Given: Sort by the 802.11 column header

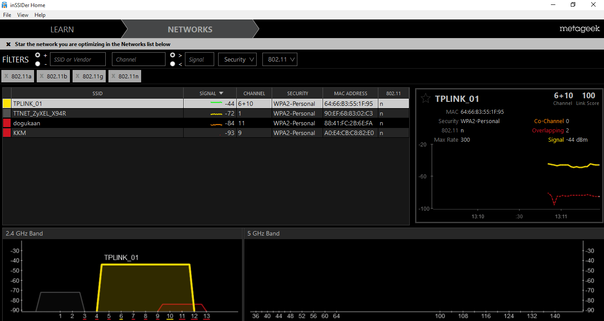Looking at the screenshot, I should [393, 93].
